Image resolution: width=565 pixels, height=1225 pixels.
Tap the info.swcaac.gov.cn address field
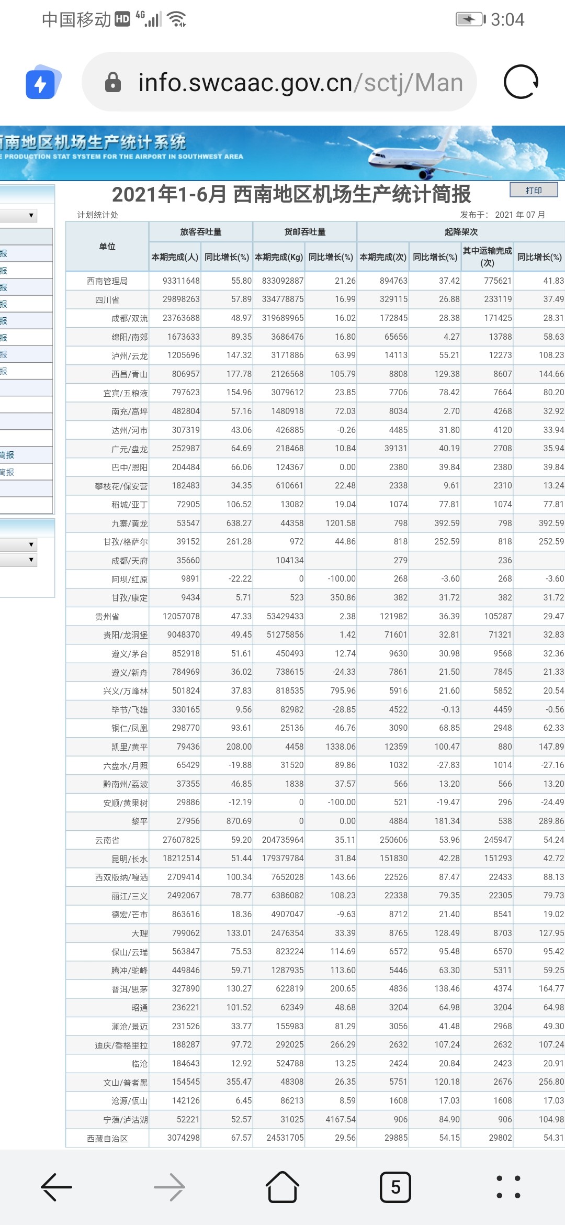point(298,82)
